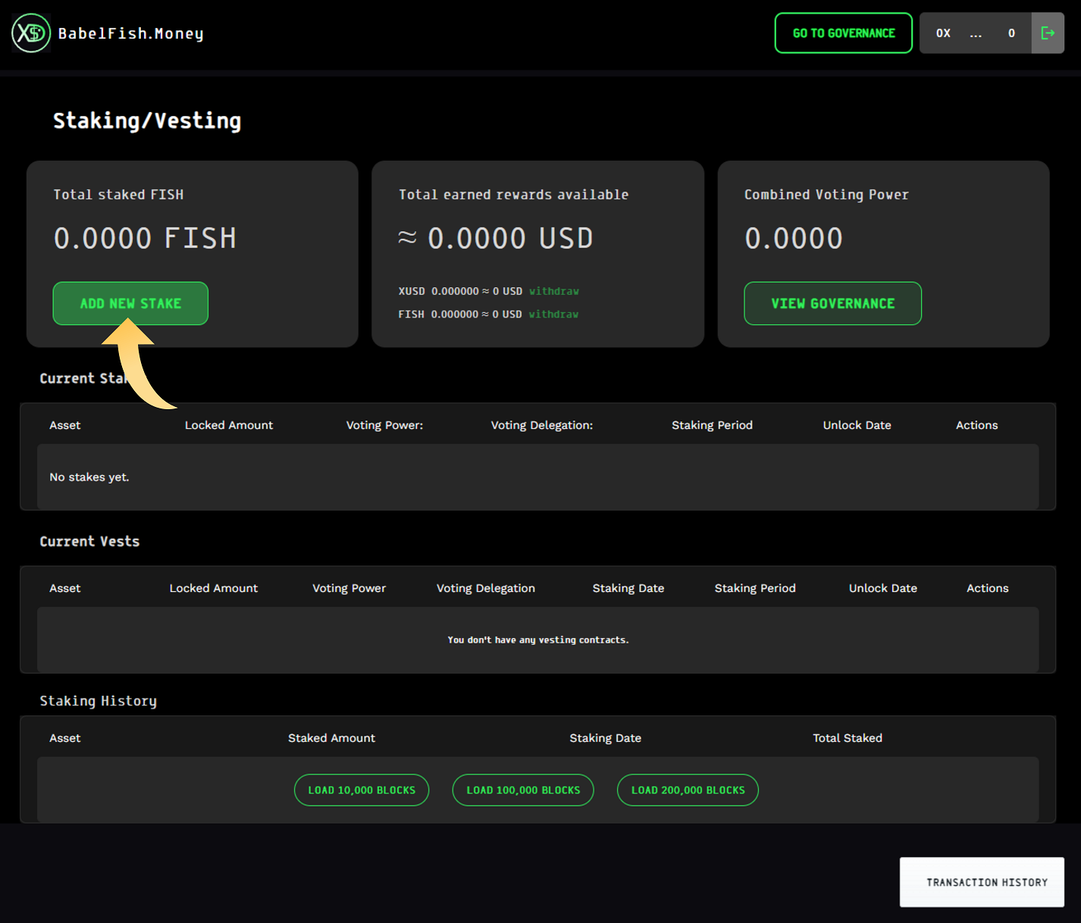Click 'Staking Date' header in Staking History
This screenshot has width=1081, height=923.
tap(605, 738)
